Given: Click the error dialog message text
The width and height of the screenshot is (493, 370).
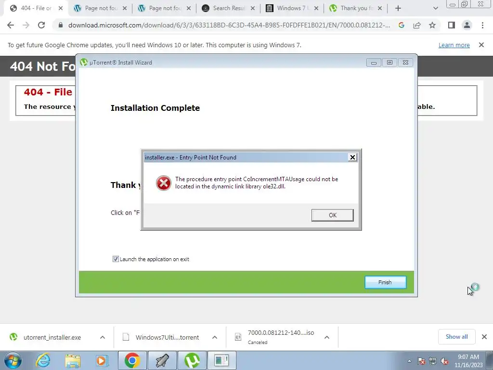Looking at the screenshot, I should pos(257,183).
